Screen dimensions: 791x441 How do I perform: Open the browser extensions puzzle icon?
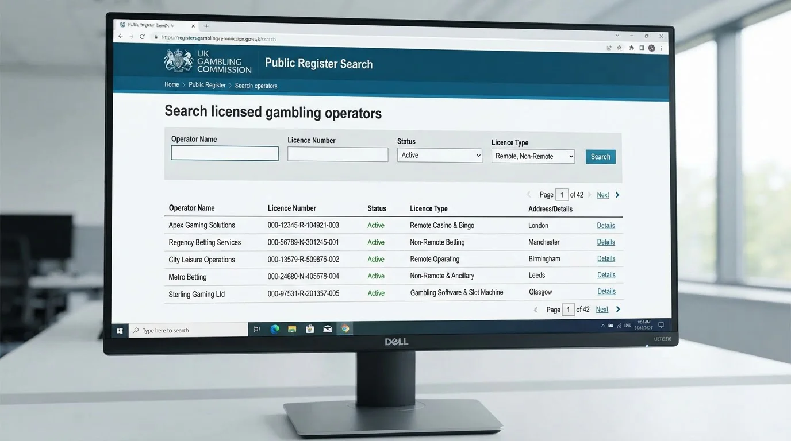tap(632, 48)
